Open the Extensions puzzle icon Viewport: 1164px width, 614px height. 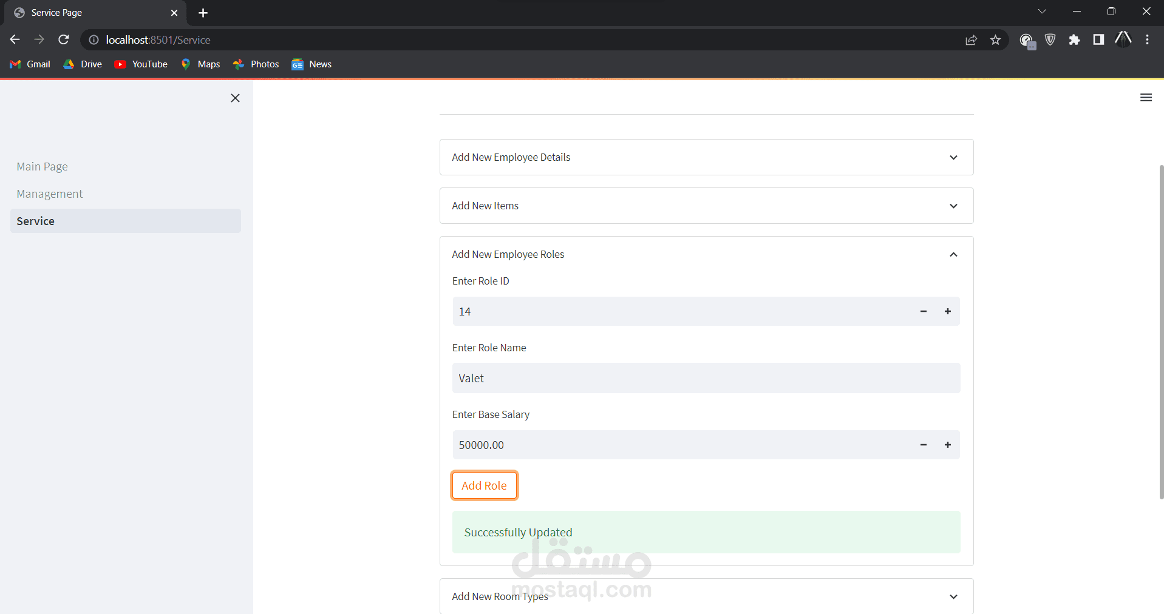pos(1074,40)
